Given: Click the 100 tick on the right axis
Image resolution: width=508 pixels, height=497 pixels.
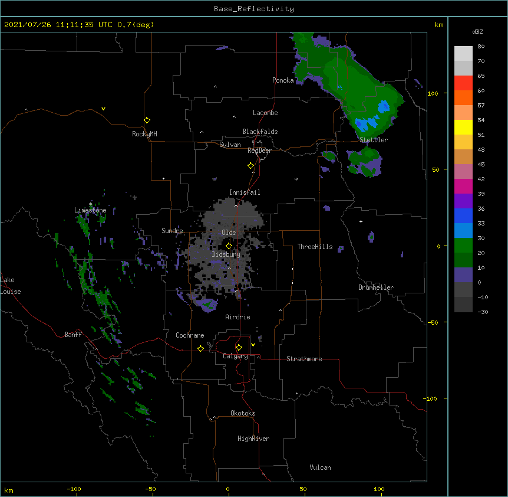Looking at the screenshot, I should [433, 94].
